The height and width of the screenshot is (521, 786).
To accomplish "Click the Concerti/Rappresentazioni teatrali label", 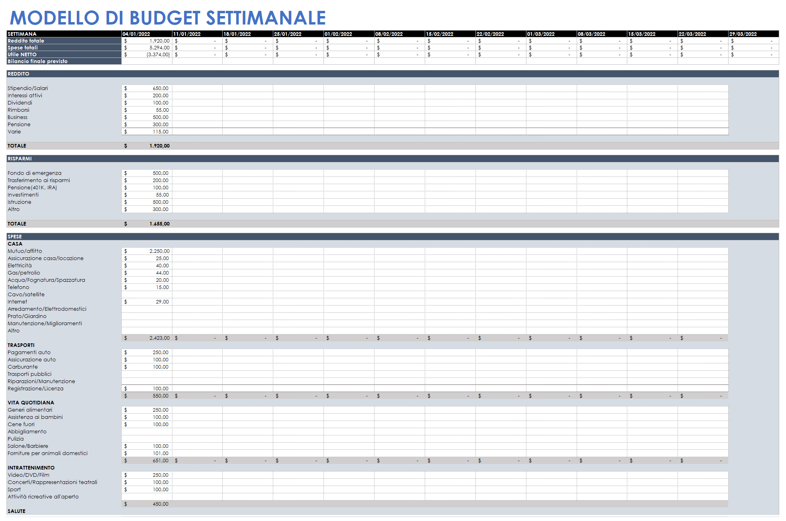I will (52, 482).
